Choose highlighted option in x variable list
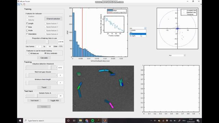 click(x=138, y=34)
